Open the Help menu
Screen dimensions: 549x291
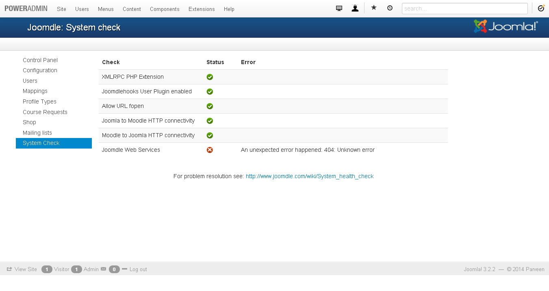[229, 9]
